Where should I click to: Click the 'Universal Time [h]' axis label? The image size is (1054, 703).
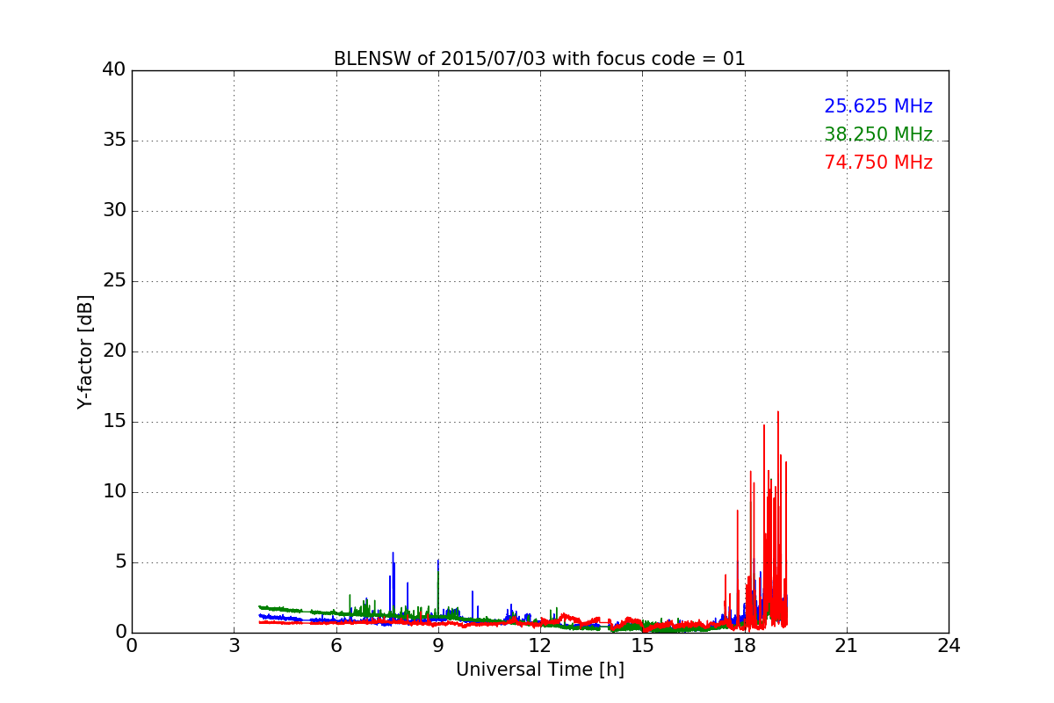click(x=539, y=670)
